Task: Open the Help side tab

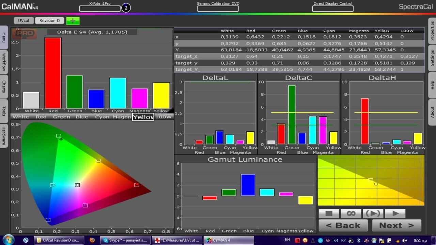Action: point(432,85)
